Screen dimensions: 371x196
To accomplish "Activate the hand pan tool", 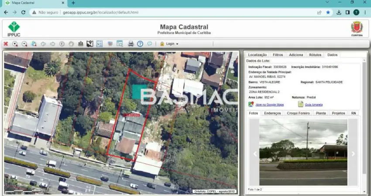I will [71, 44].
